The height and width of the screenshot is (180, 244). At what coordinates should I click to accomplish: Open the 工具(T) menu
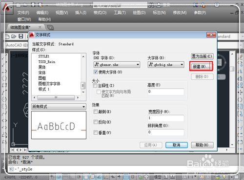[120, 13]
